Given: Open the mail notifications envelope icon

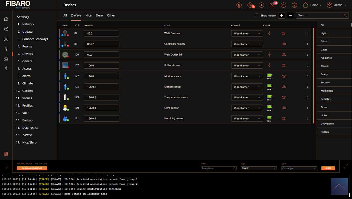Looking at the screenshot, I should 272,5.
